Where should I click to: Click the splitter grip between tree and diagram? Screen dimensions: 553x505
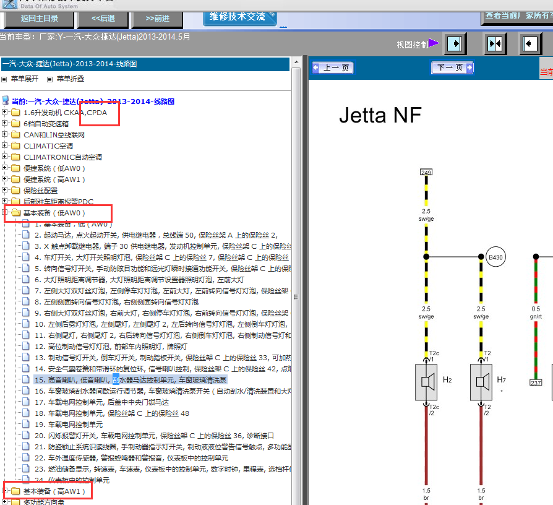(296, 297)
